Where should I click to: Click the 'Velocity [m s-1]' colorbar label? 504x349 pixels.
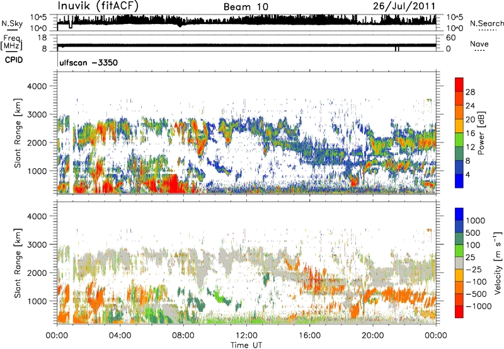tap(498, 263)
